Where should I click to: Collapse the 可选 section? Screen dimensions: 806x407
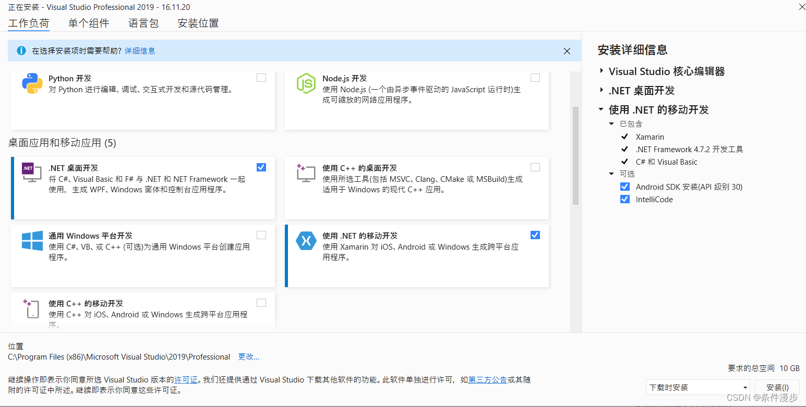[x=612, y=174]
